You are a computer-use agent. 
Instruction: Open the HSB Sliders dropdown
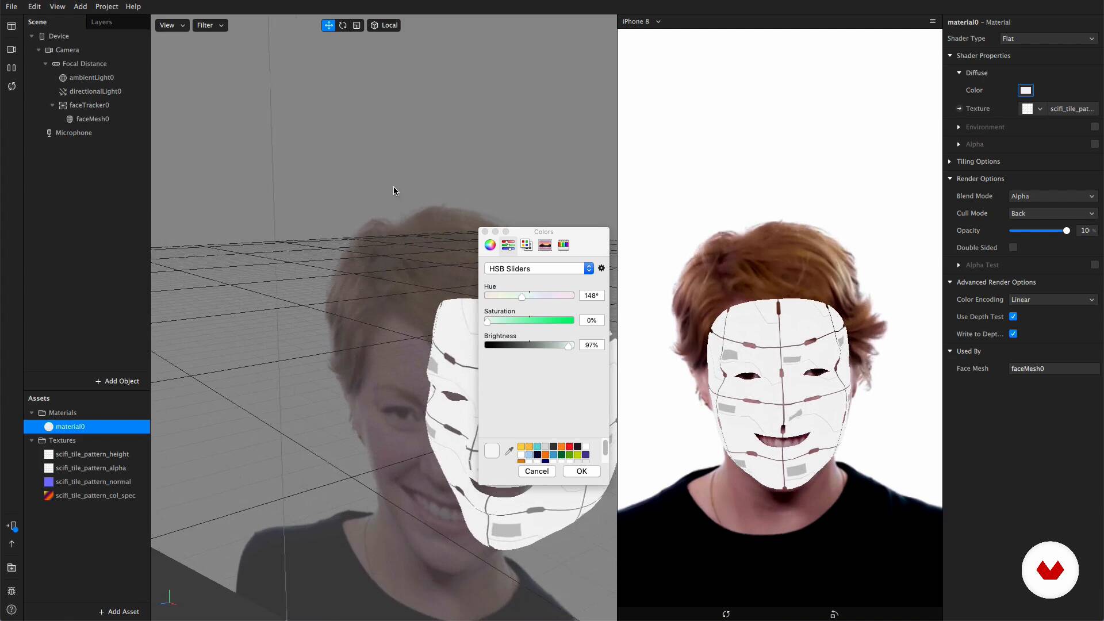(539, 269)
